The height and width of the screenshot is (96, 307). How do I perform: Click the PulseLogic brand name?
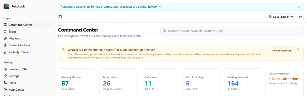click(18, 7)
